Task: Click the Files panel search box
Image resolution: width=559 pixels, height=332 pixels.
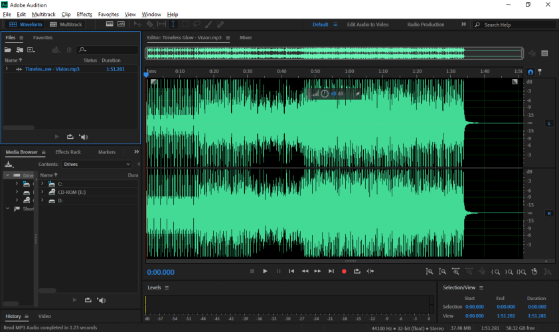Action: [108, 50]
